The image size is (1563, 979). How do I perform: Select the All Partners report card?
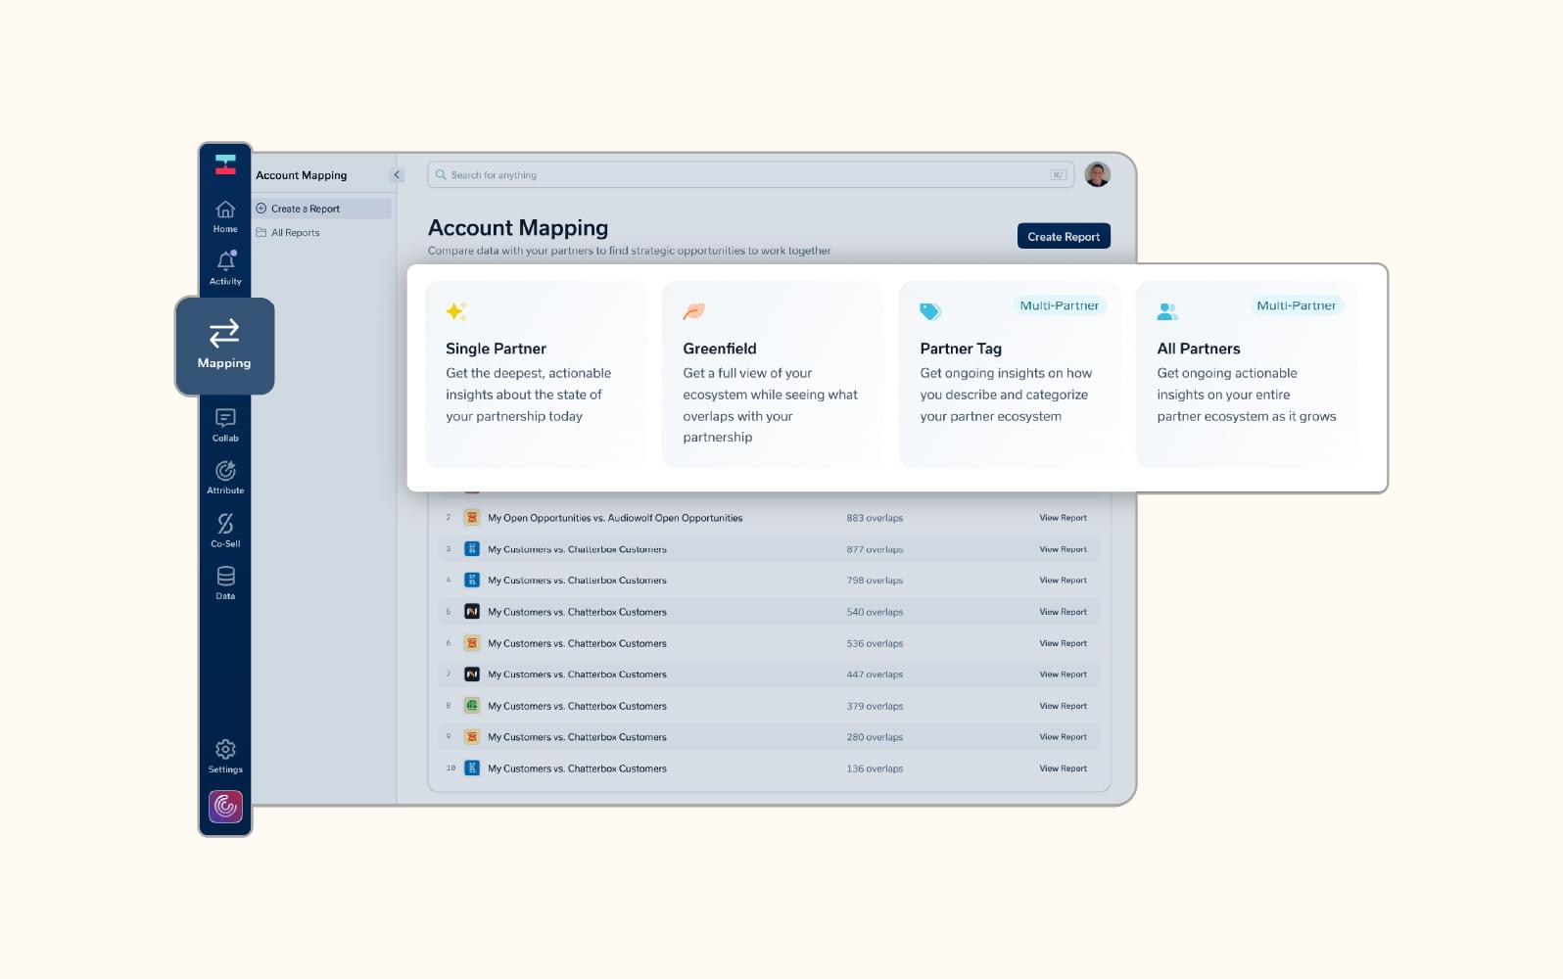coord(1246,375)
